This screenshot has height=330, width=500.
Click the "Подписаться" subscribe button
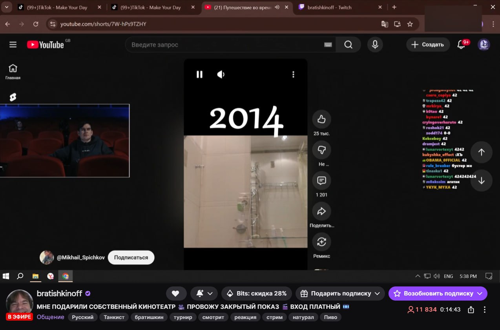tap(131, 257)
